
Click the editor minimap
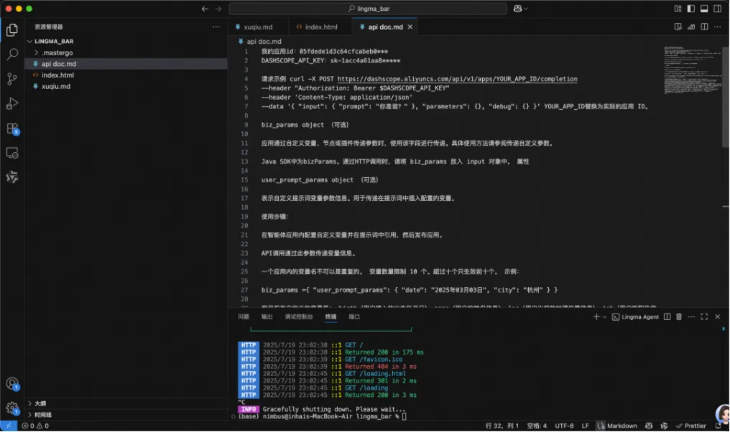tap(693, 70)
